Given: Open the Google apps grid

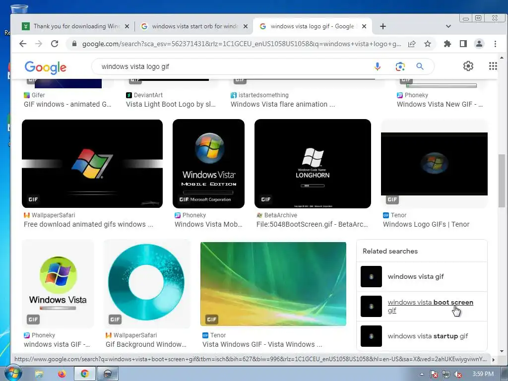Looking at the screenshot, I should [x=493, y=66].
